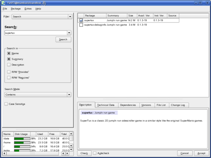Viewport: 211px width, 158px height.
Task: Maximize the YaST2 window
Action: click(x=200, y=3)
